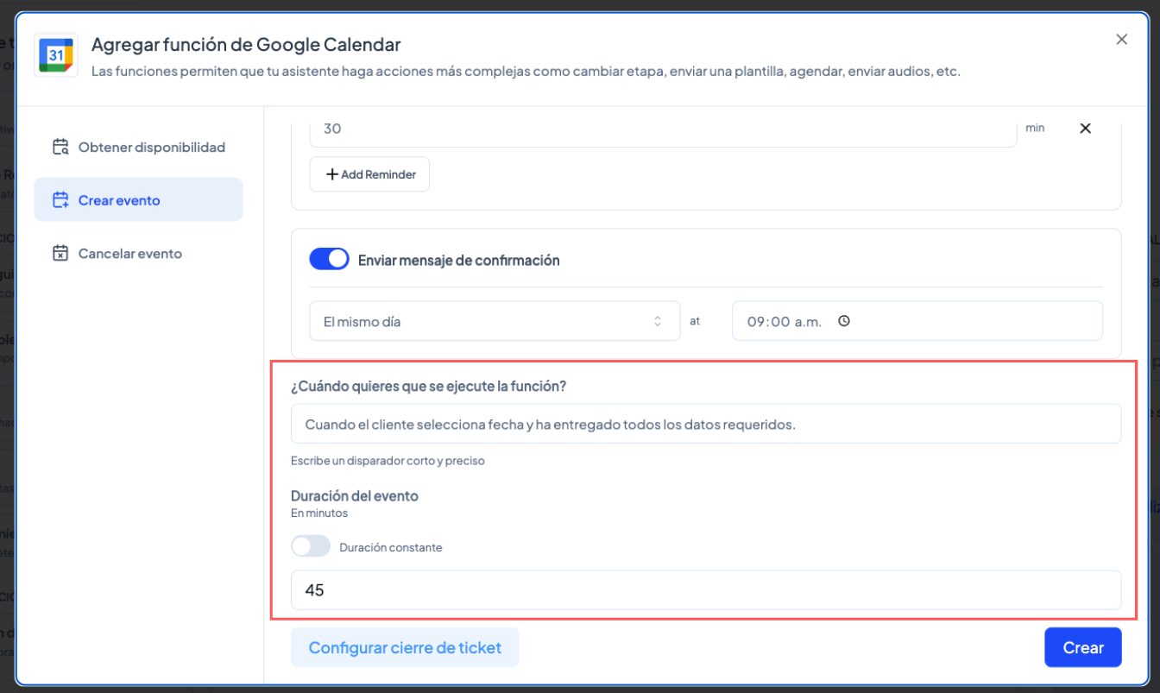Click the event duration field showing 45
This screenshot has width=1160, height=693.
point(705,590)
